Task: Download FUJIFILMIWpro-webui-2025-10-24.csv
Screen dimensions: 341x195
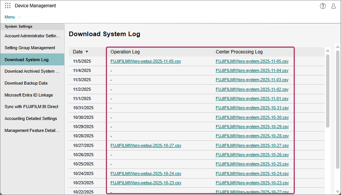Action: tap(146, 173)
